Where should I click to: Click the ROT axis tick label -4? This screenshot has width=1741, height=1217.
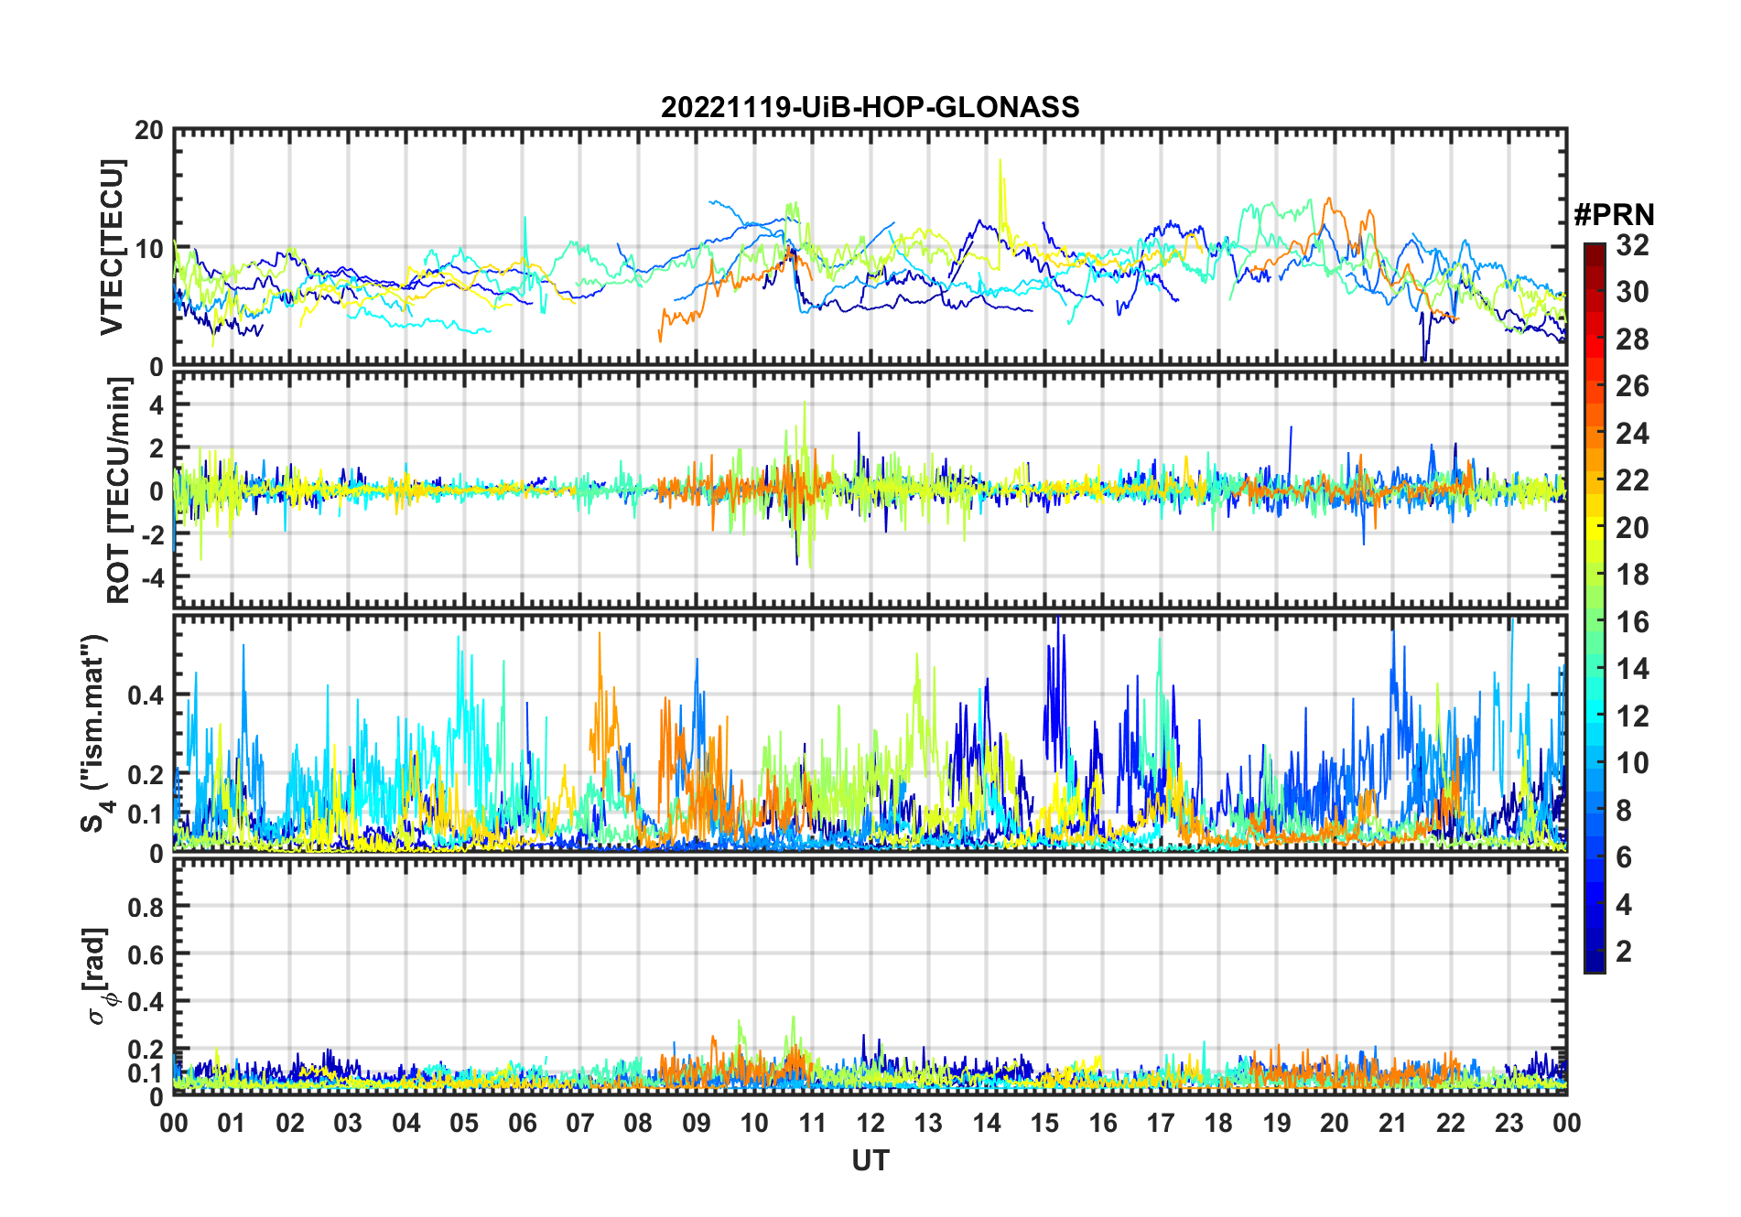click(x=152, y=577)
